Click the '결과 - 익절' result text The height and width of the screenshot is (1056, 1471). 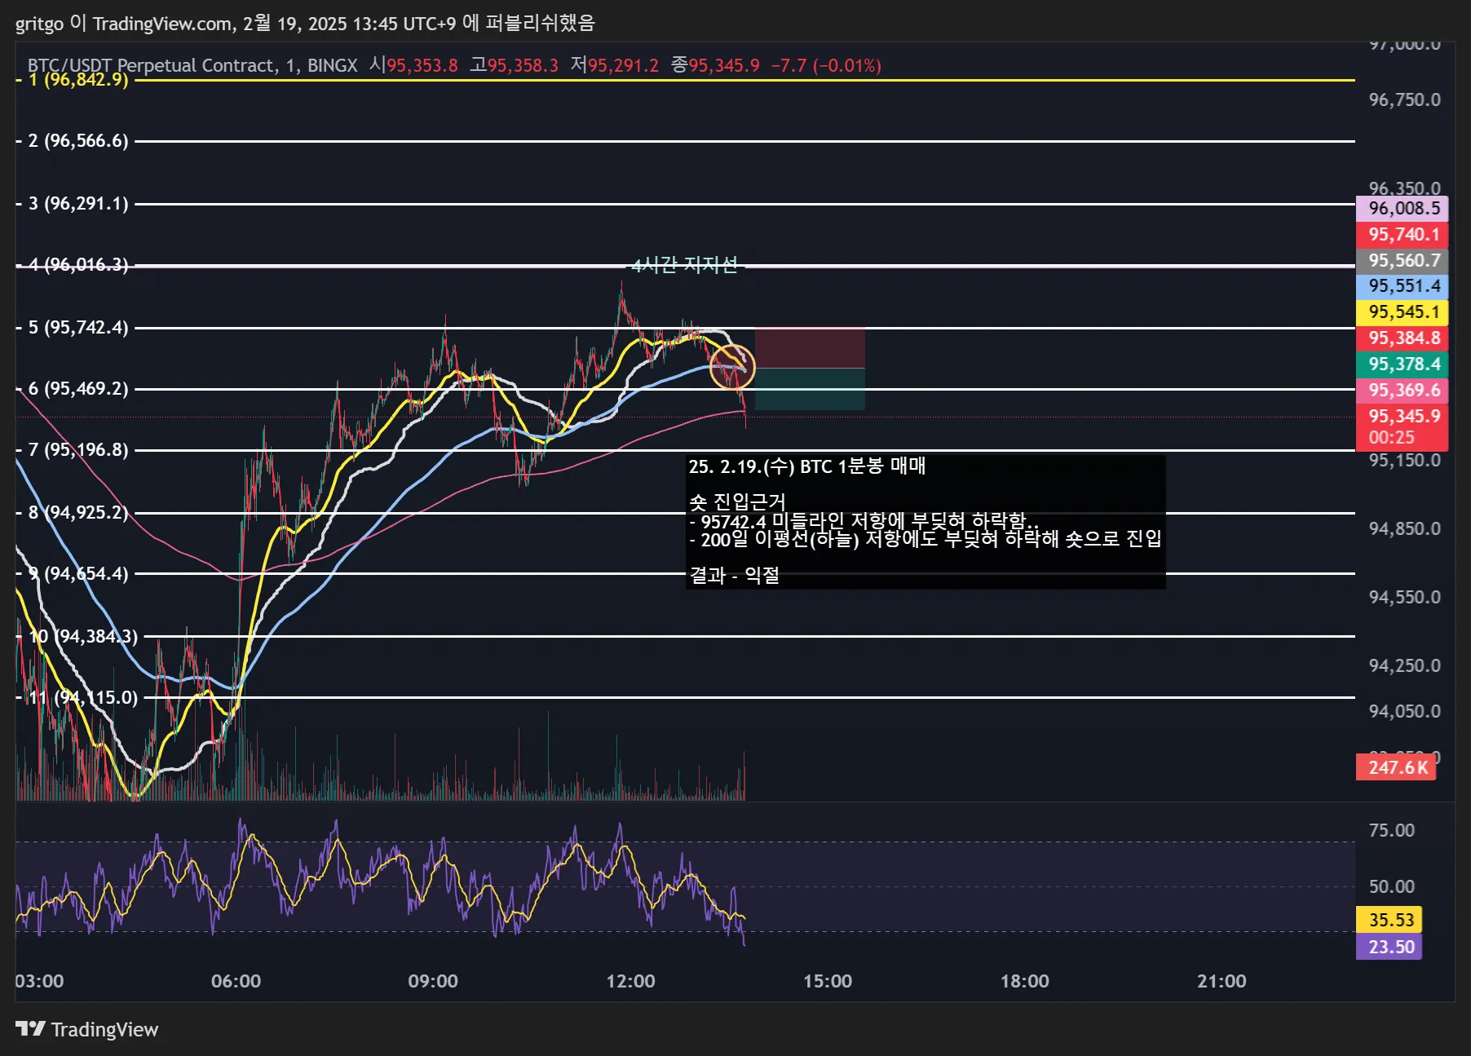click(735, 576)
